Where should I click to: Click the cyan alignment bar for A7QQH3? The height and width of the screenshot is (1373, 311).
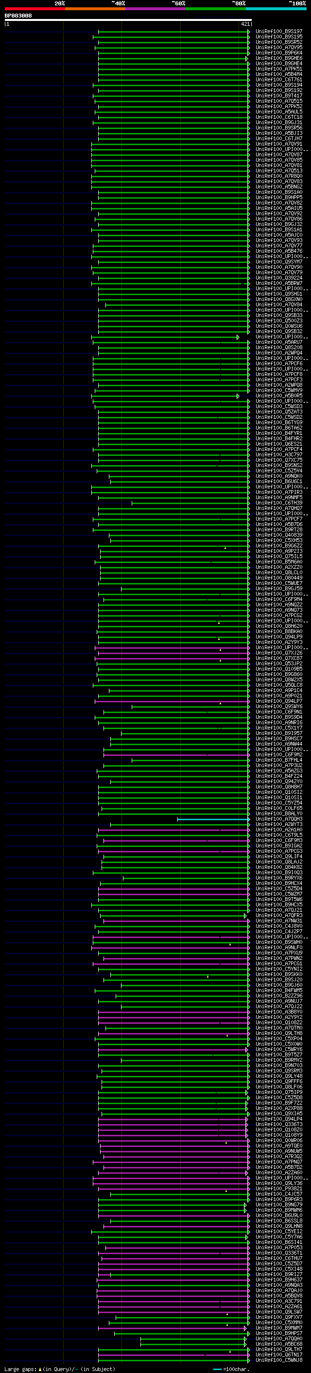[214, 819]
